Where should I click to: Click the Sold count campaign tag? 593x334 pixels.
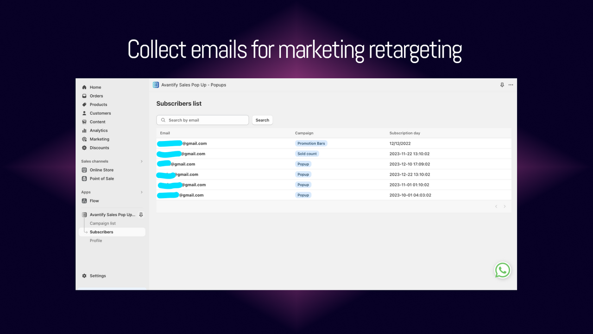click(307, 154)
